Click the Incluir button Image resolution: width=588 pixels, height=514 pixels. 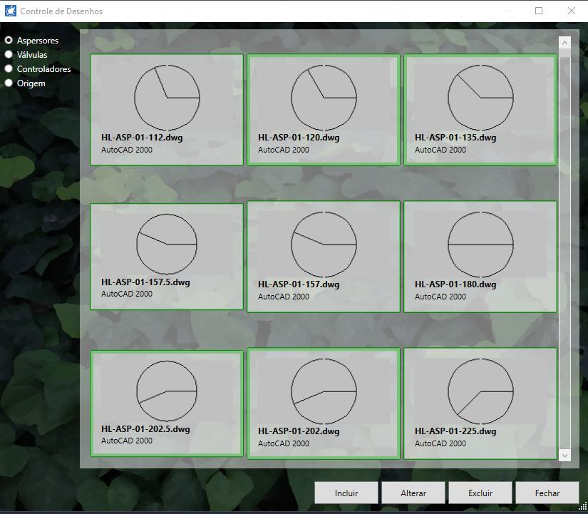(346, 493)
